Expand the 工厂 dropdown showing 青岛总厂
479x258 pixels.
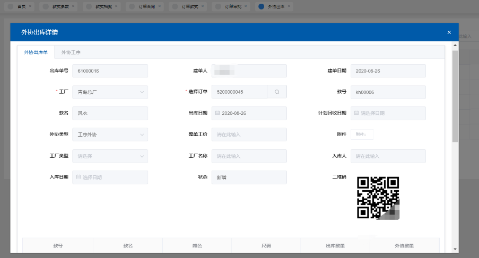[x=111, y=92]
